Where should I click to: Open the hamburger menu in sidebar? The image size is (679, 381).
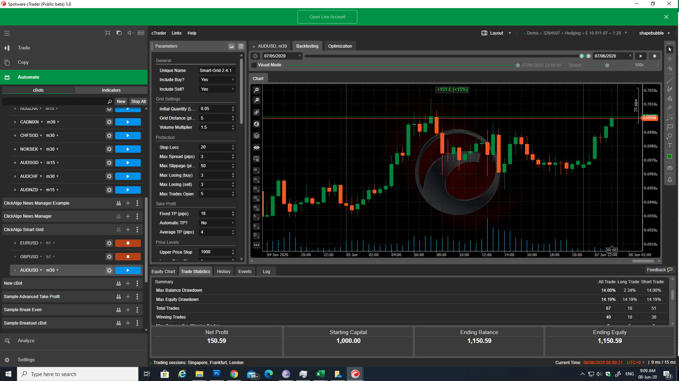tap(7, 33)
